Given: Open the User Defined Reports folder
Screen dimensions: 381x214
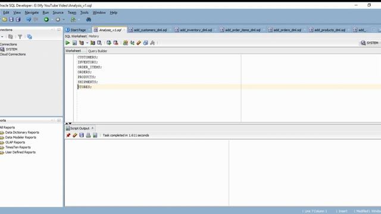Looking at the screenshot, I should (20, 152).
